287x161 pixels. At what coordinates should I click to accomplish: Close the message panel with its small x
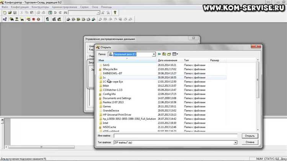2,120
